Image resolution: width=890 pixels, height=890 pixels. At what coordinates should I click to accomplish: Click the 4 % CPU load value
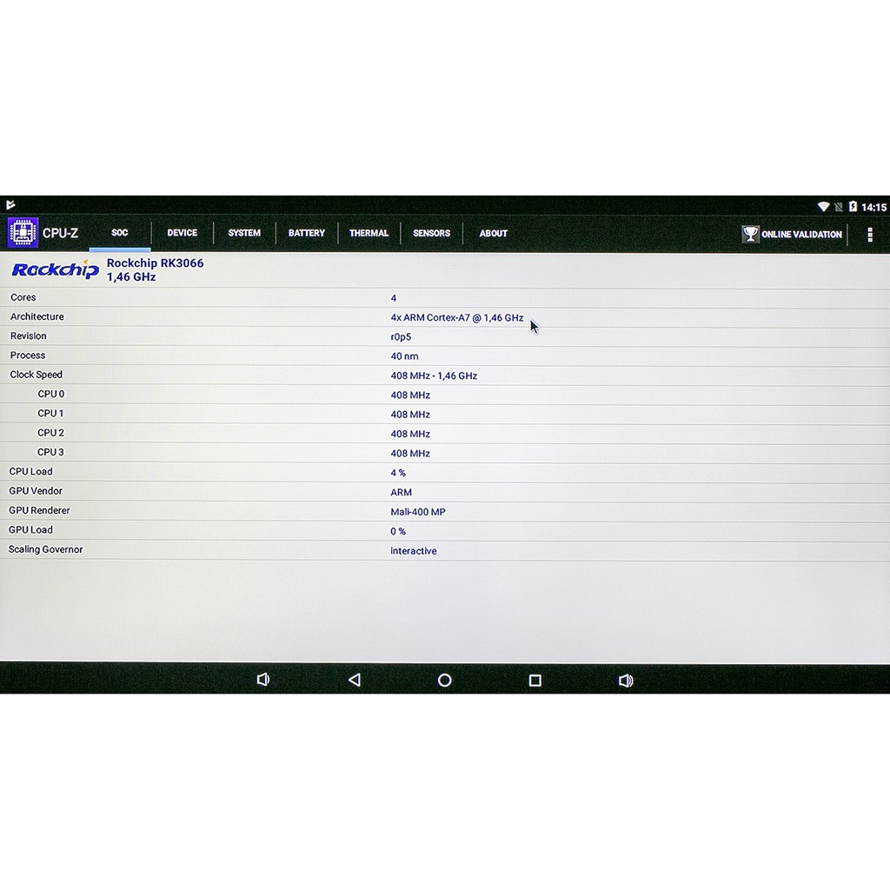(x=398, y=473)
